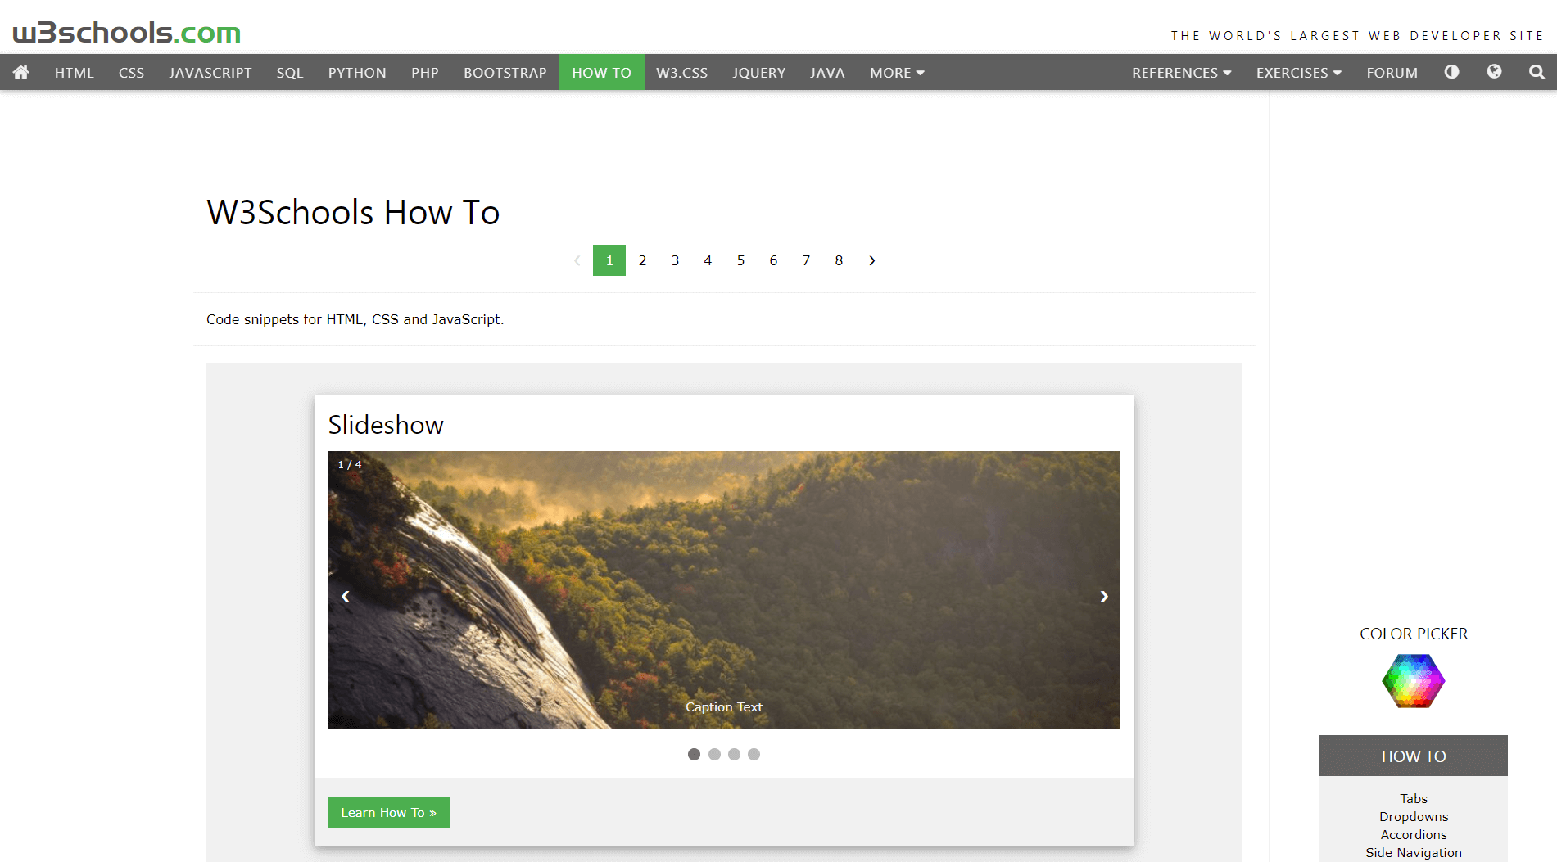Open the Accordions how-to link

click(x=1414, y=834)
